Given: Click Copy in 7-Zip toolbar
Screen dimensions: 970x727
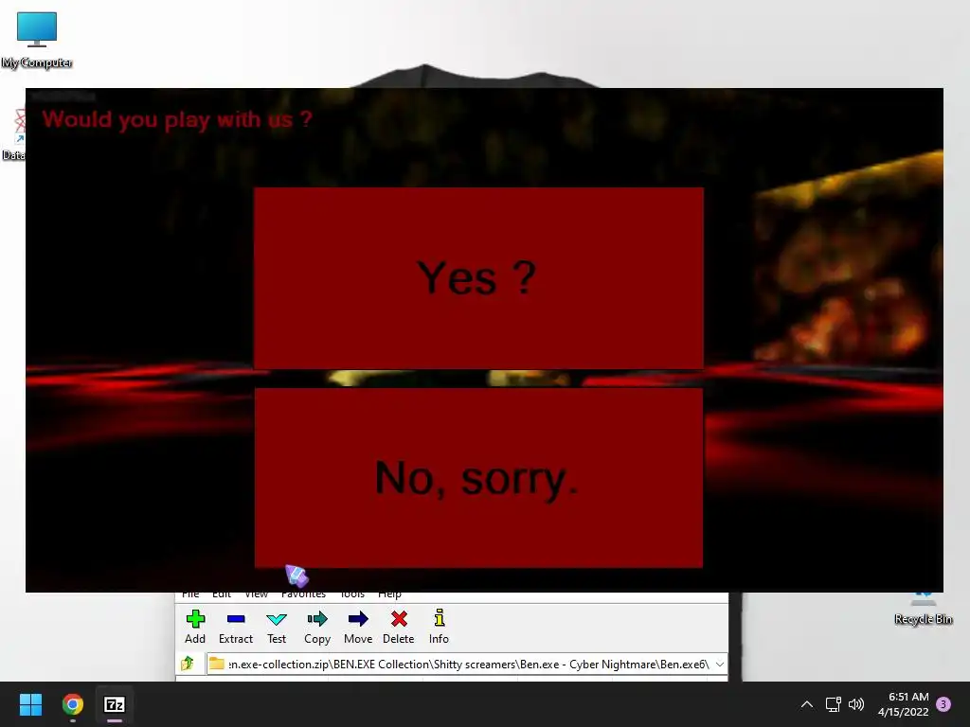Looking at the screenshot, I should point(317,627).
